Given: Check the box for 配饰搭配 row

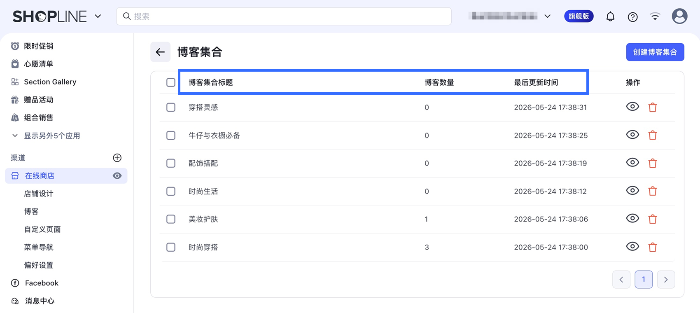Looking at the screenshot, I should tap(171, 163).
